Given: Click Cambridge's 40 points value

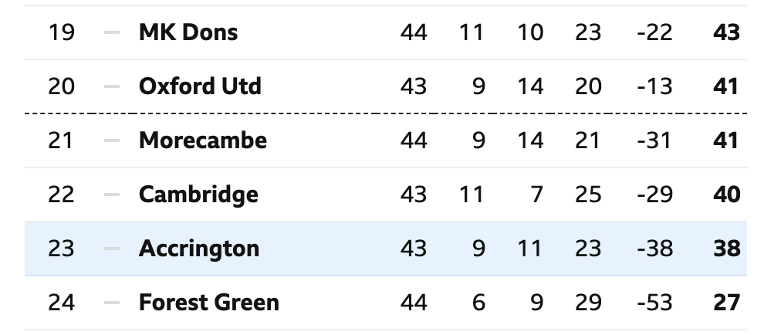Looking at the screenshot, I should tap(726, 195).
